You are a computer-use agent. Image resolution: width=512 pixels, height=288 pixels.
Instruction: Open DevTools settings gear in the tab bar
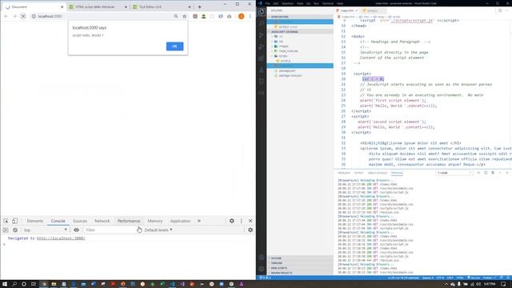tap(232, 221)
